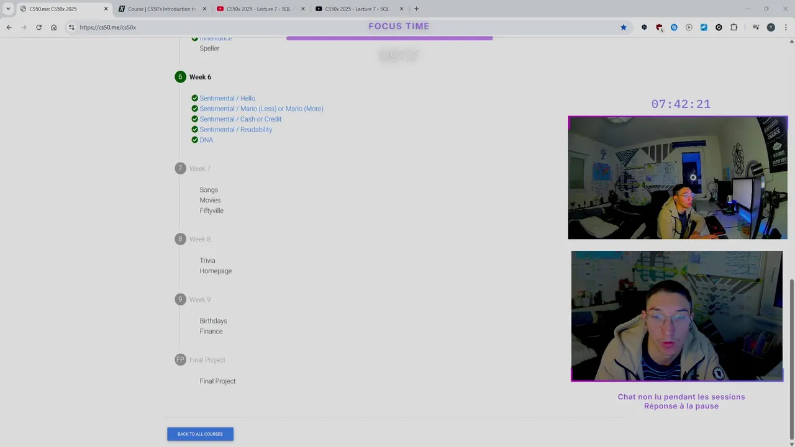The width and height of the screenshot is (795, 447).
Task: Switch to the CS50.me: CS50x 2025 tab
Action: pyautogui.click(x=63, y=9)
